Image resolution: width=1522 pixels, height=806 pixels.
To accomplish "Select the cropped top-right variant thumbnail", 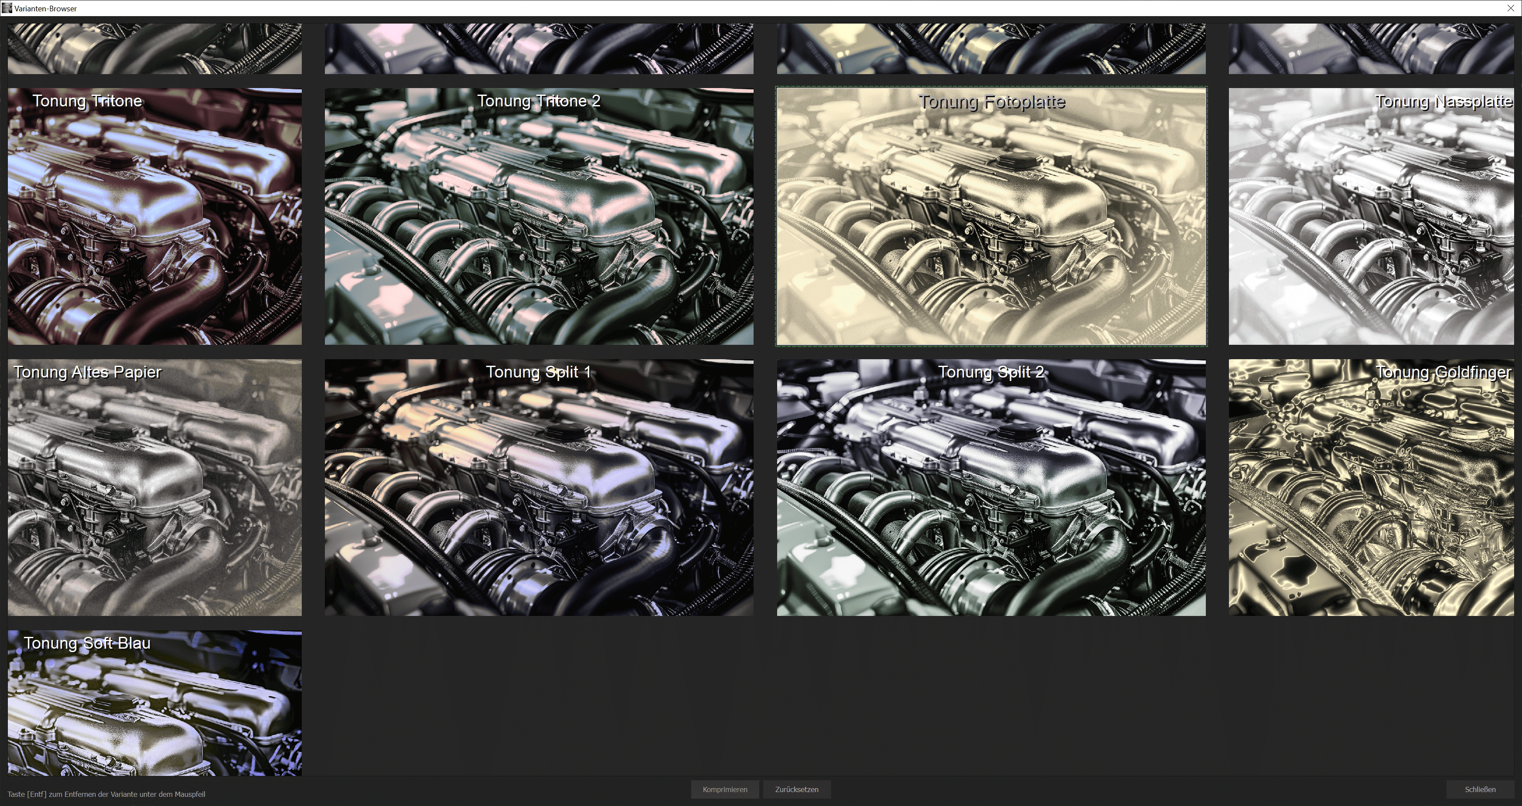I will click(1371, 48).
